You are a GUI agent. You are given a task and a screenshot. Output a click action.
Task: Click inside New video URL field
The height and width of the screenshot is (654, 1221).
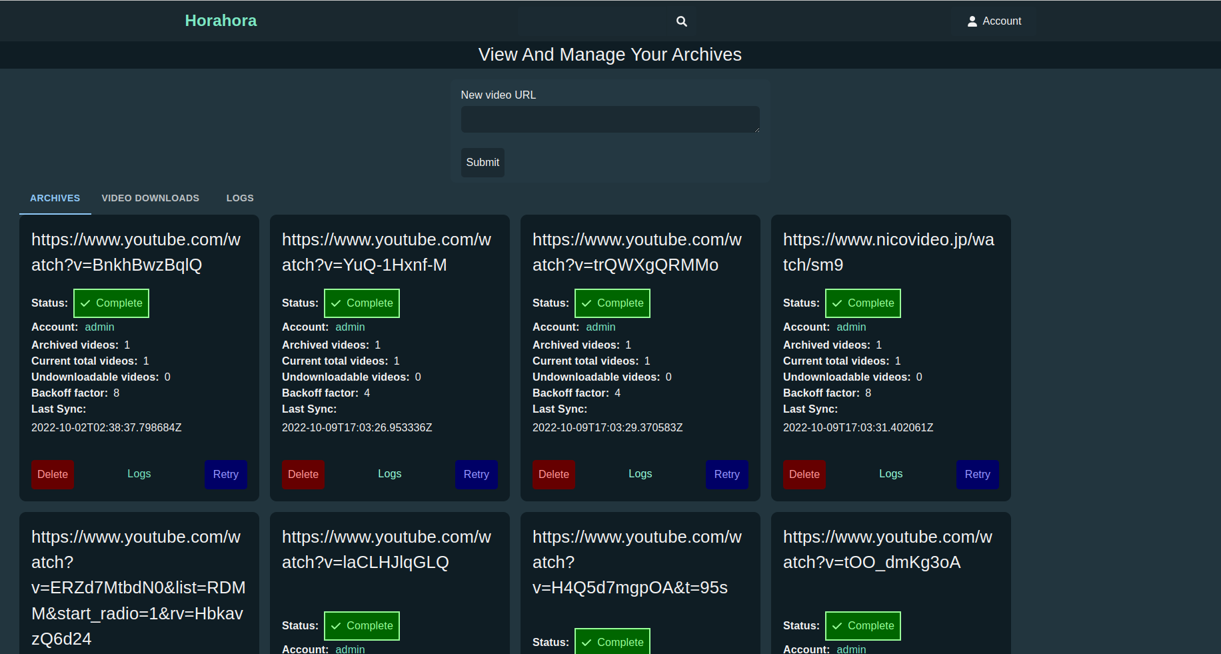click(x=609, y=119)
